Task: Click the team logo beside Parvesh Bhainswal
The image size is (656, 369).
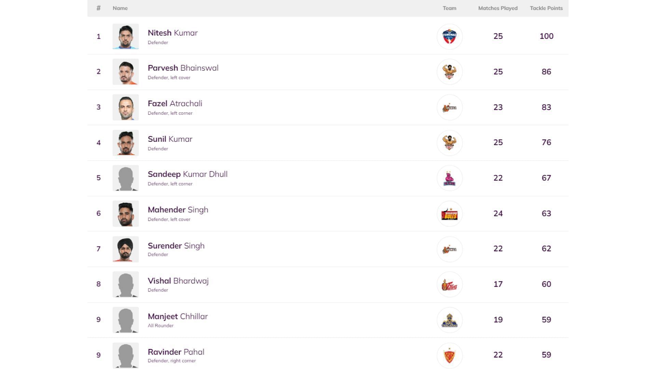Action: (x=449, y=72)
